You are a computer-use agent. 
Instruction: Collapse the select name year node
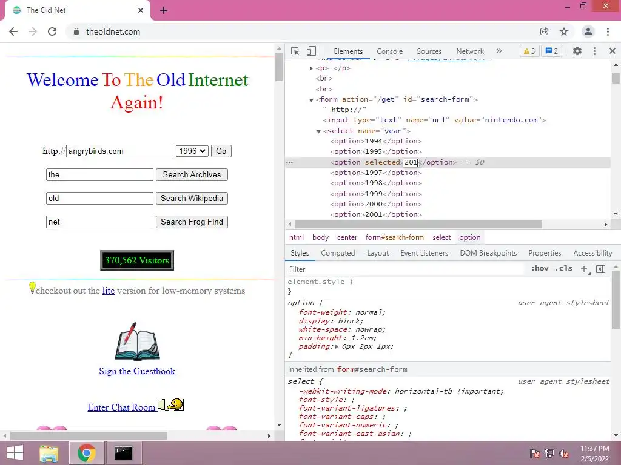point(318,131)
